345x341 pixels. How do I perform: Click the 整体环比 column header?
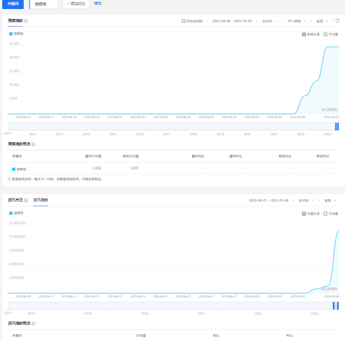coord(236,156)
